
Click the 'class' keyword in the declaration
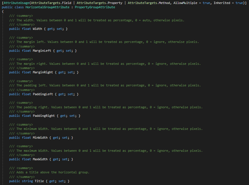[19, 7]
